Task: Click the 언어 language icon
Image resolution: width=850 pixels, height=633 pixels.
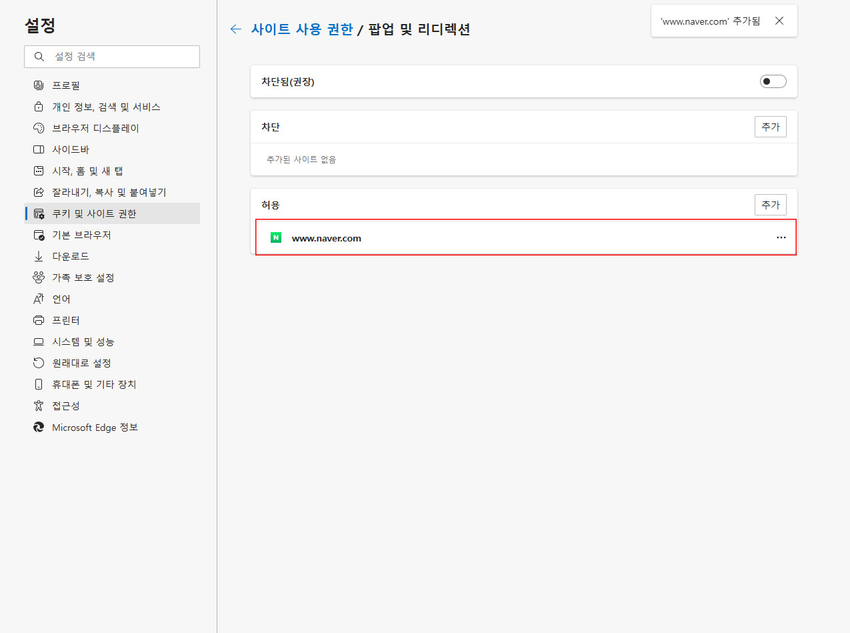Action: coord(39,299)
